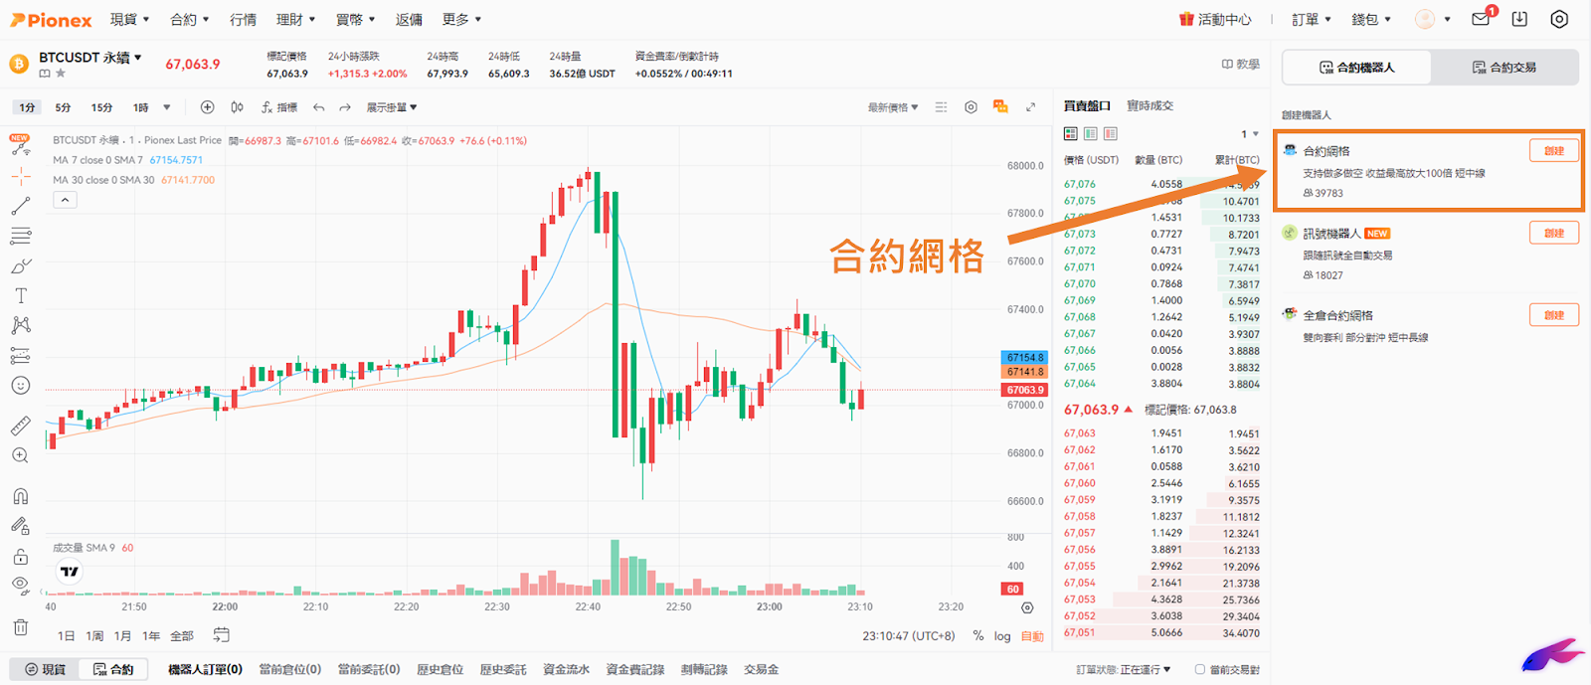Screen dimensions: 1591x685
Task: Create the 訊號機器人 bot
Action: pyautogui.click(x=1554, y=233)
